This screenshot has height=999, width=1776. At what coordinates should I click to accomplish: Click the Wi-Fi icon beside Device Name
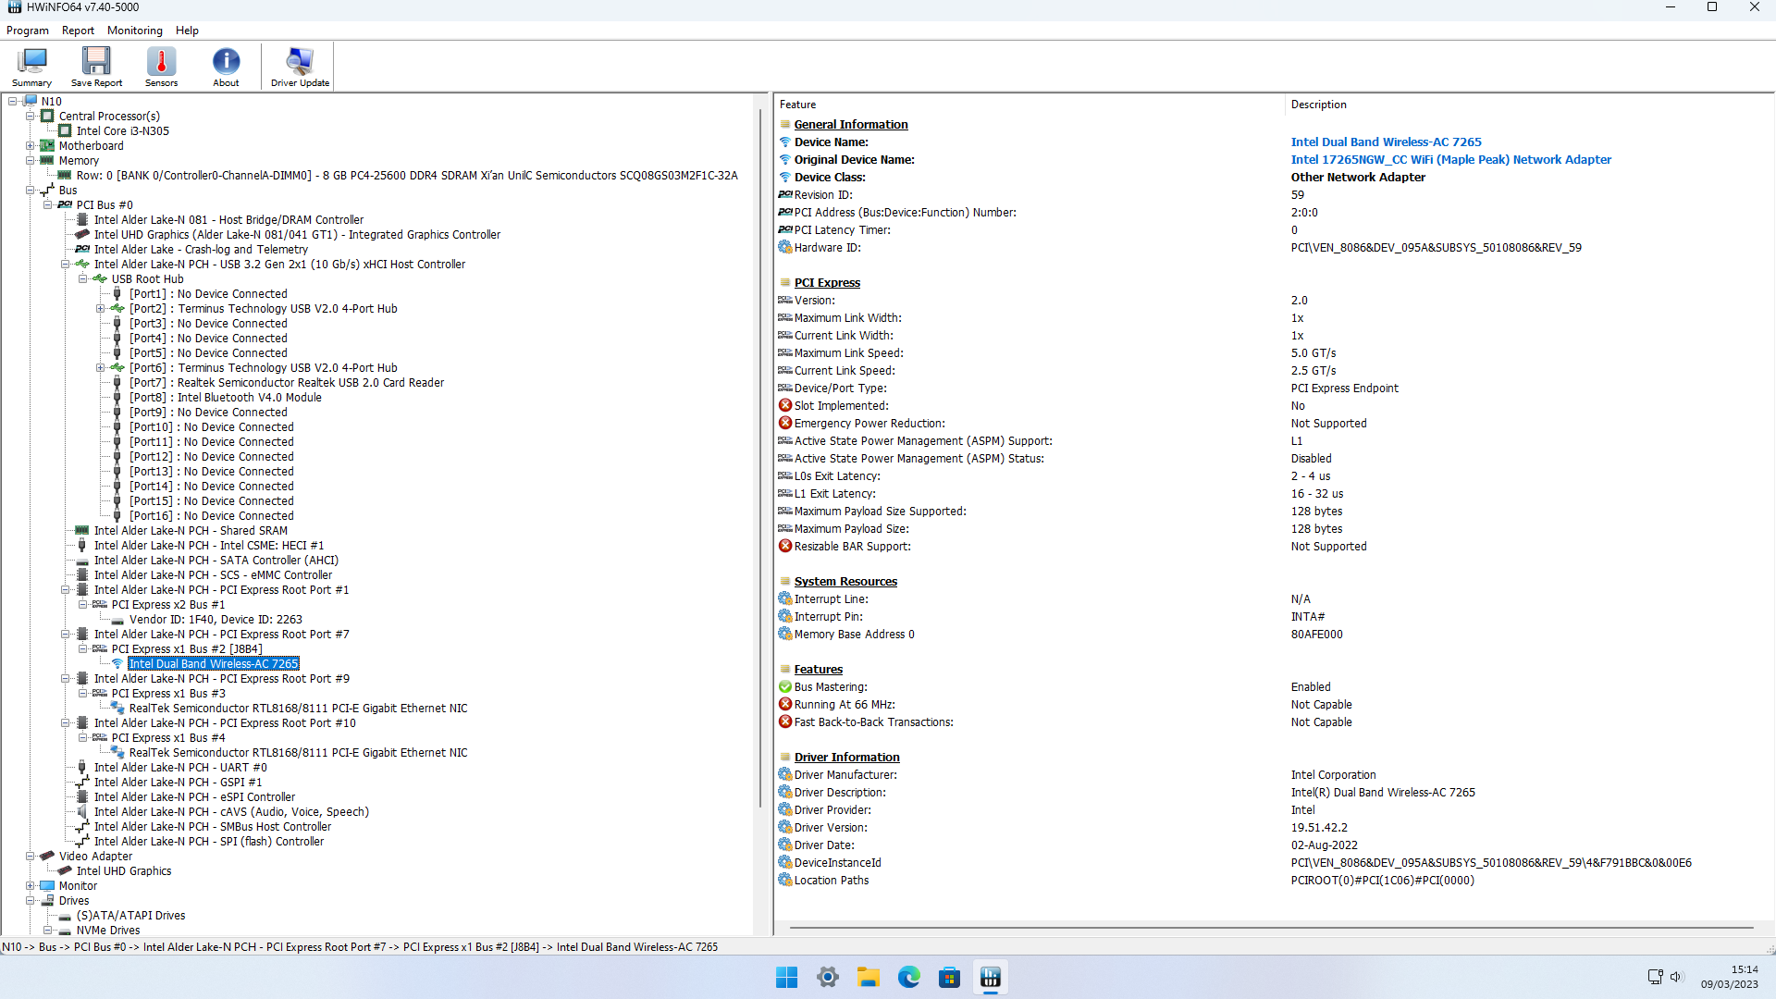784,142
